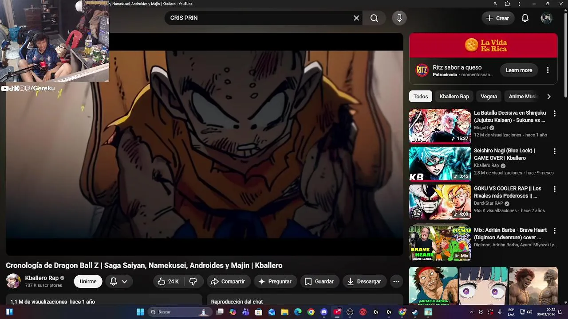Open Outlook from the taskbar
This screenshot has height=319, width=568.
click(272, 312)
